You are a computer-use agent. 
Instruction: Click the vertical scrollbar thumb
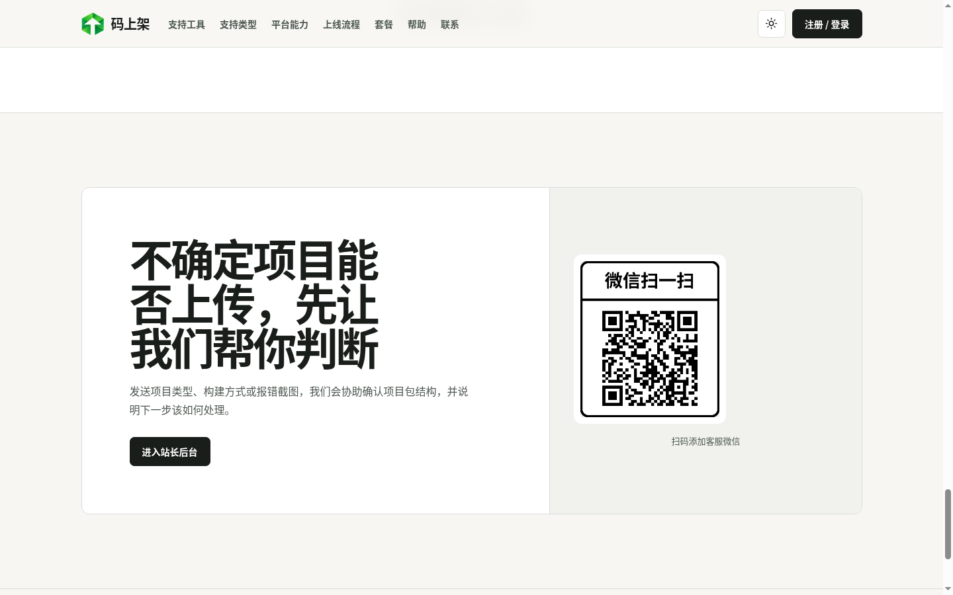click(948, 524)
